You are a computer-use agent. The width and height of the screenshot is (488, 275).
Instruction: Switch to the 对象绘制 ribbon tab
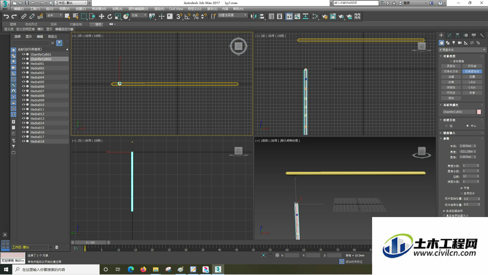click(x=76, y=24)
